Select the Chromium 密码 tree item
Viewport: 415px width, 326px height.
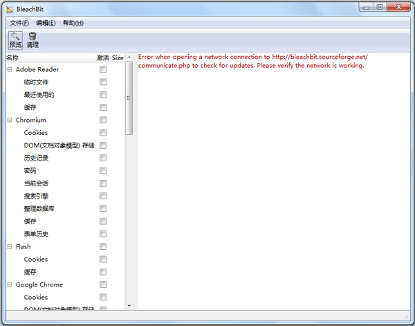click(x=30, y=170)
